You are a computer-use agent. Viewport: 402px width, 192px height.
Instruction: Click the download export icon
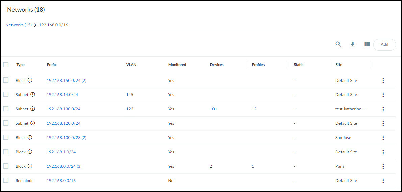pyautogui.click(x=353, y=44)
